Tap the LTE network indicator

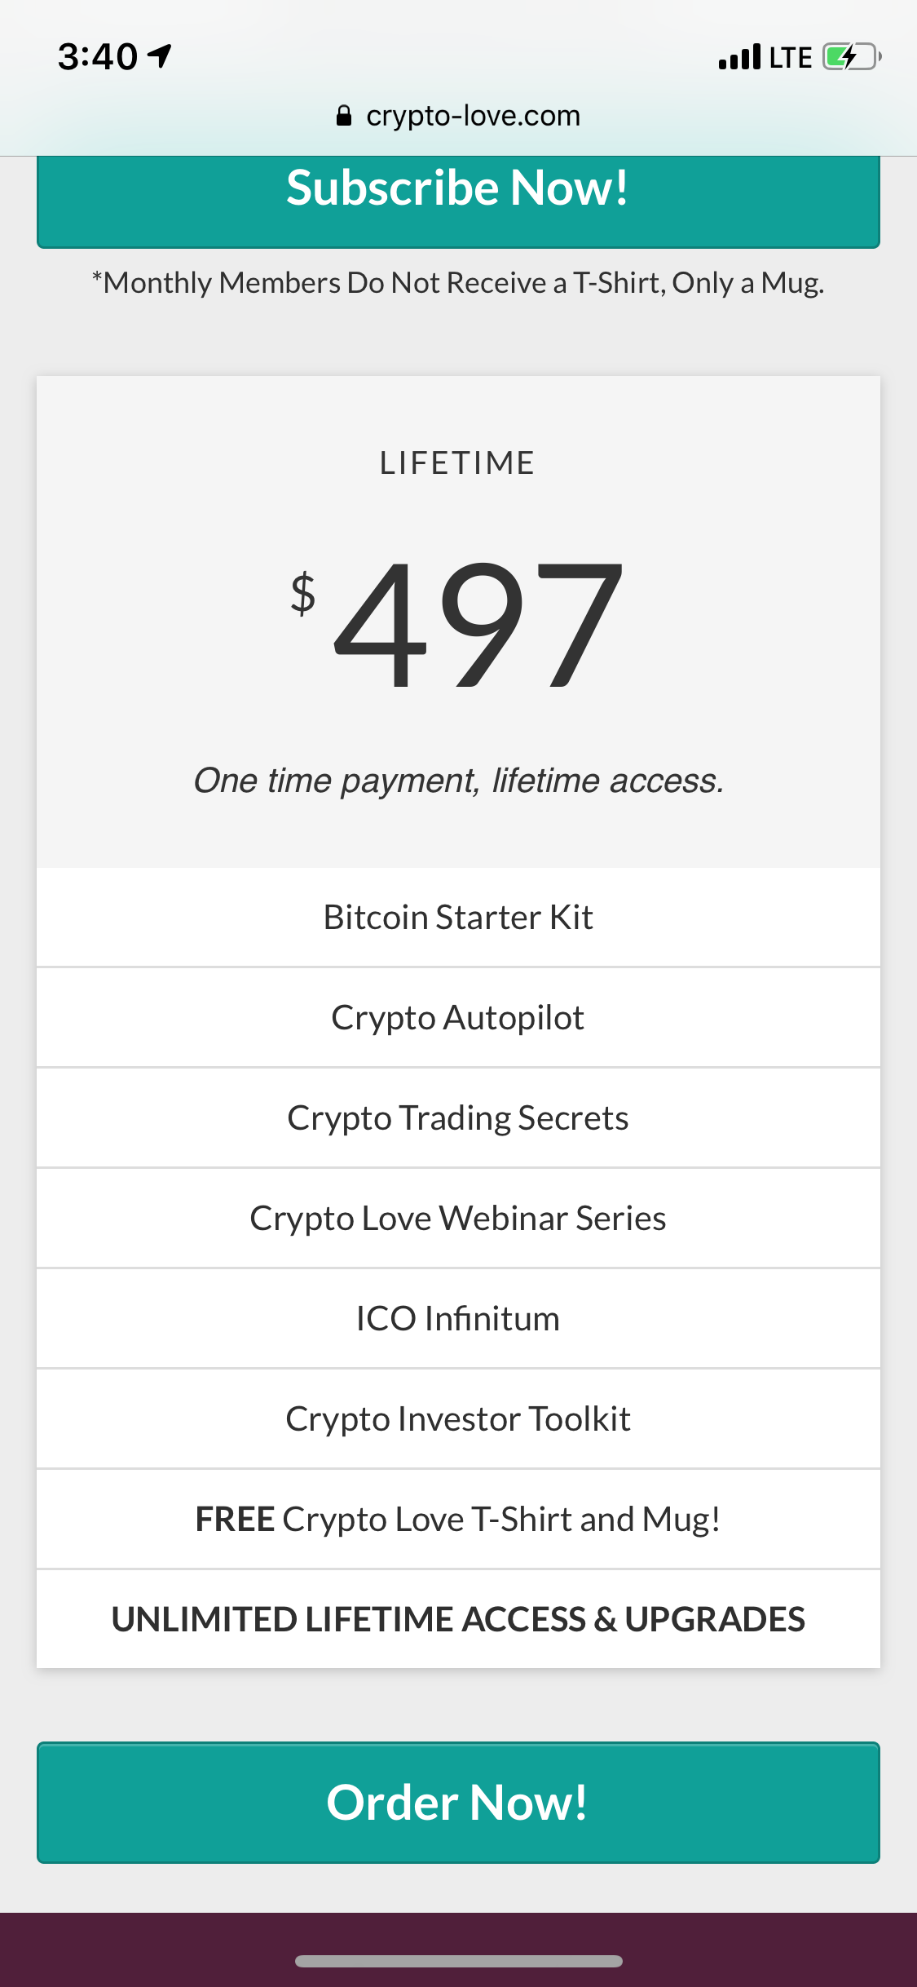click(791, 58)
